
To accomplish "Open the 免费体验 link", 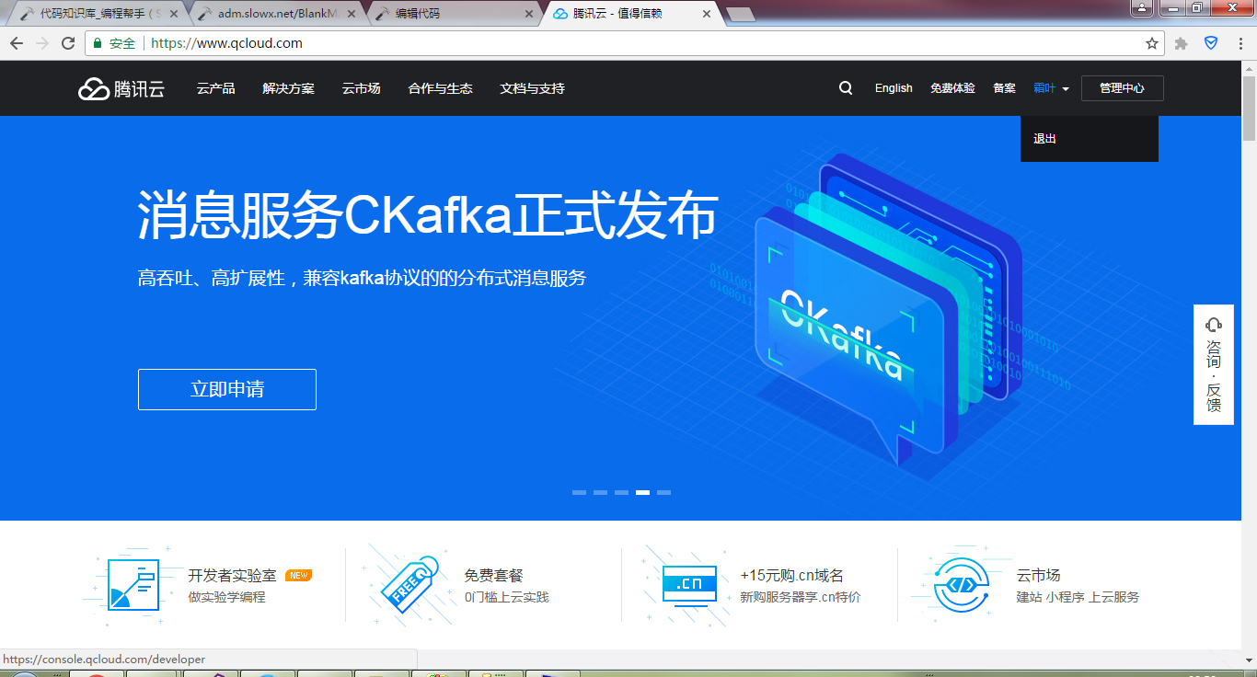I will (x=952, y=88).
